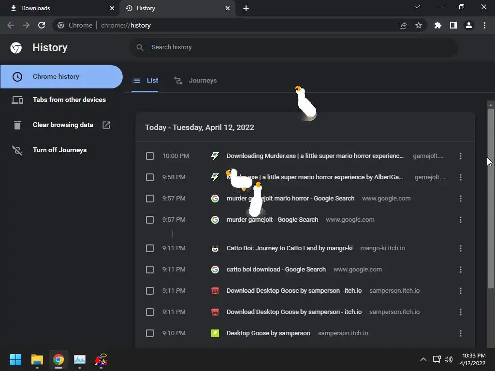Close the Downloads tab
The width and height of the screenshot is (495, 371).
[x=112, y=8]
